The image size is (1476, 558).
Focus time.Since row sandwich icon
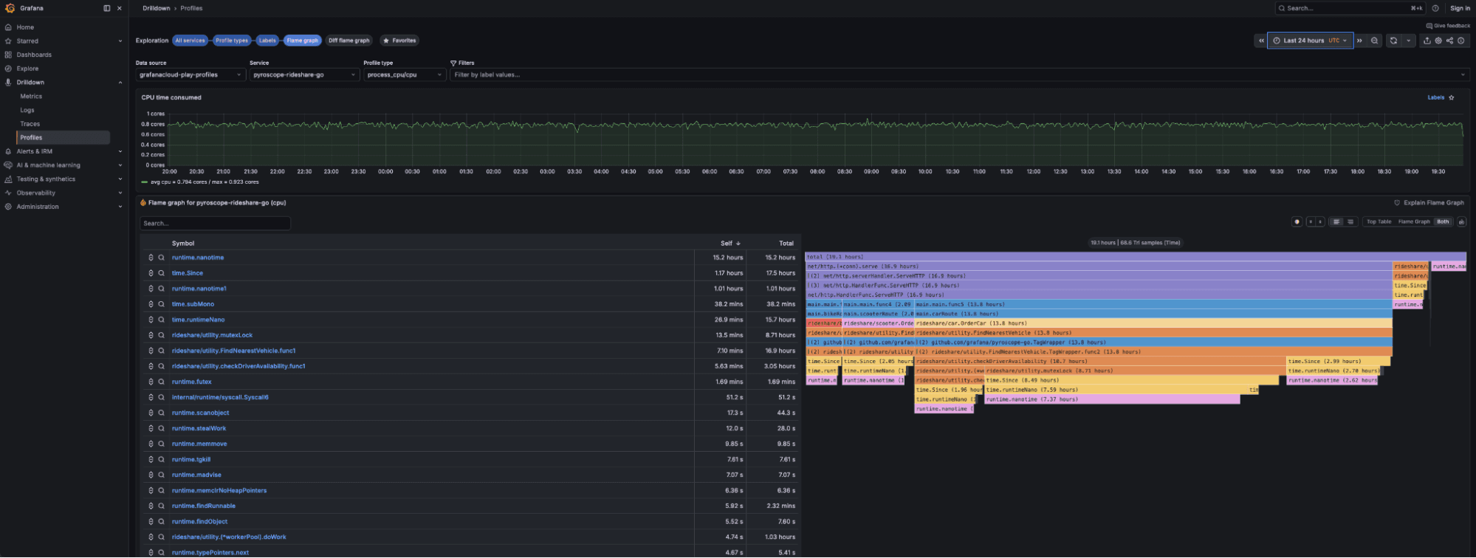coord(151,273)
